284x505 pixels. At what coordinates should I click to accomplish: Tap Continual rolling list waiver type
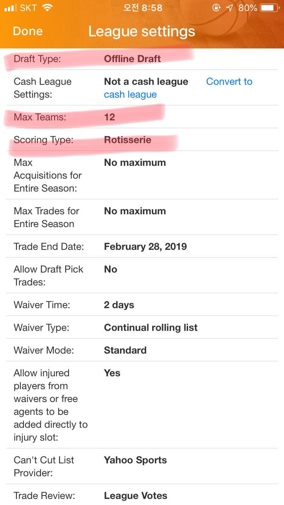pyautogui.click(x=151, y=328)
